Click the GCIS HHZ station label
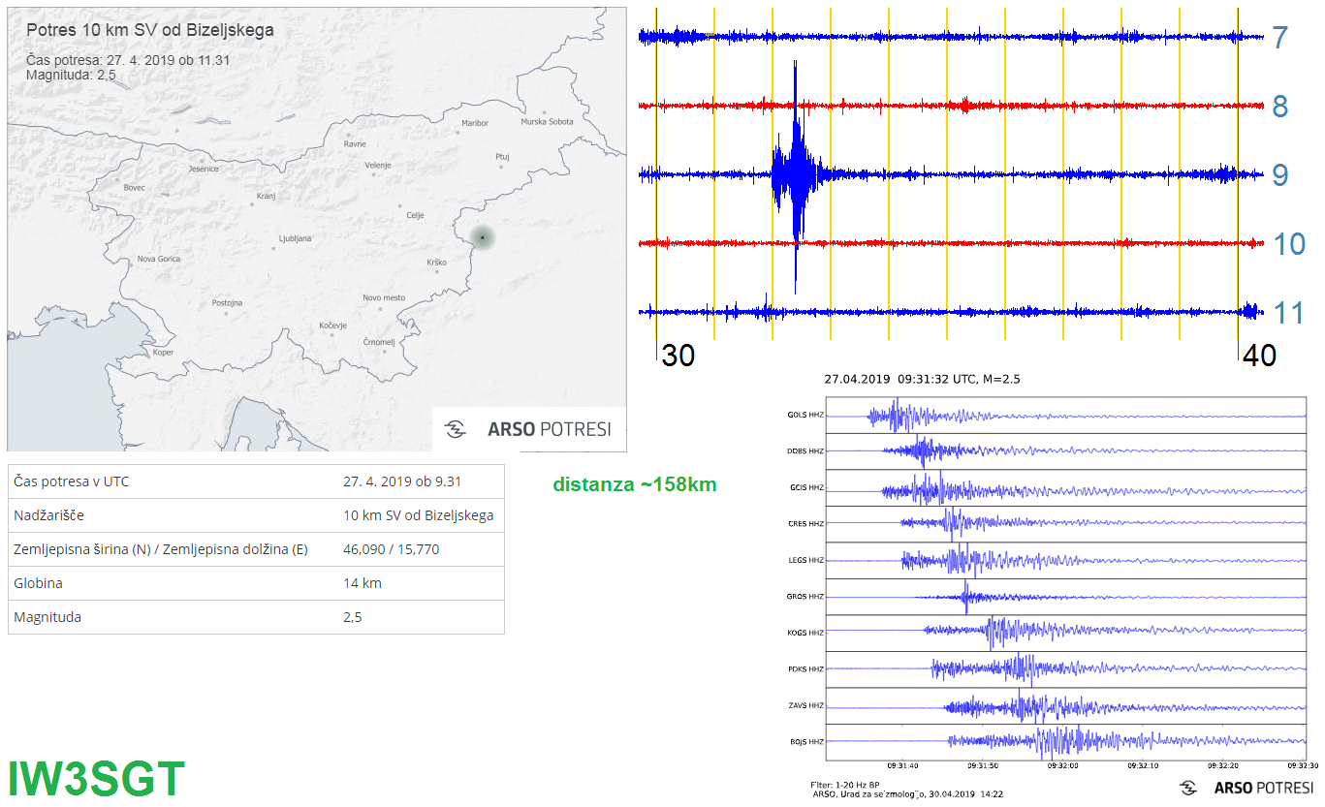Image resolution: width=1325 pixels, height=807 pixels. [805, 487]
